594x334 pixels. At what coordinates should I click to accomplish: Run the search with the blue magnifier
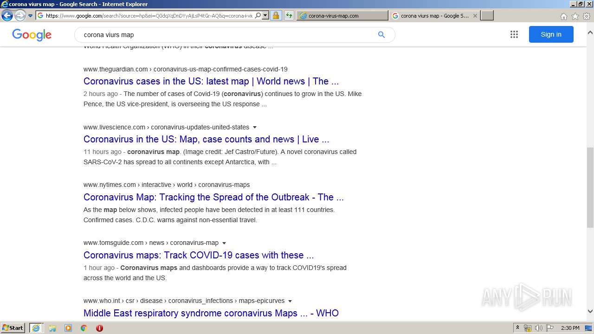[381, 35]
